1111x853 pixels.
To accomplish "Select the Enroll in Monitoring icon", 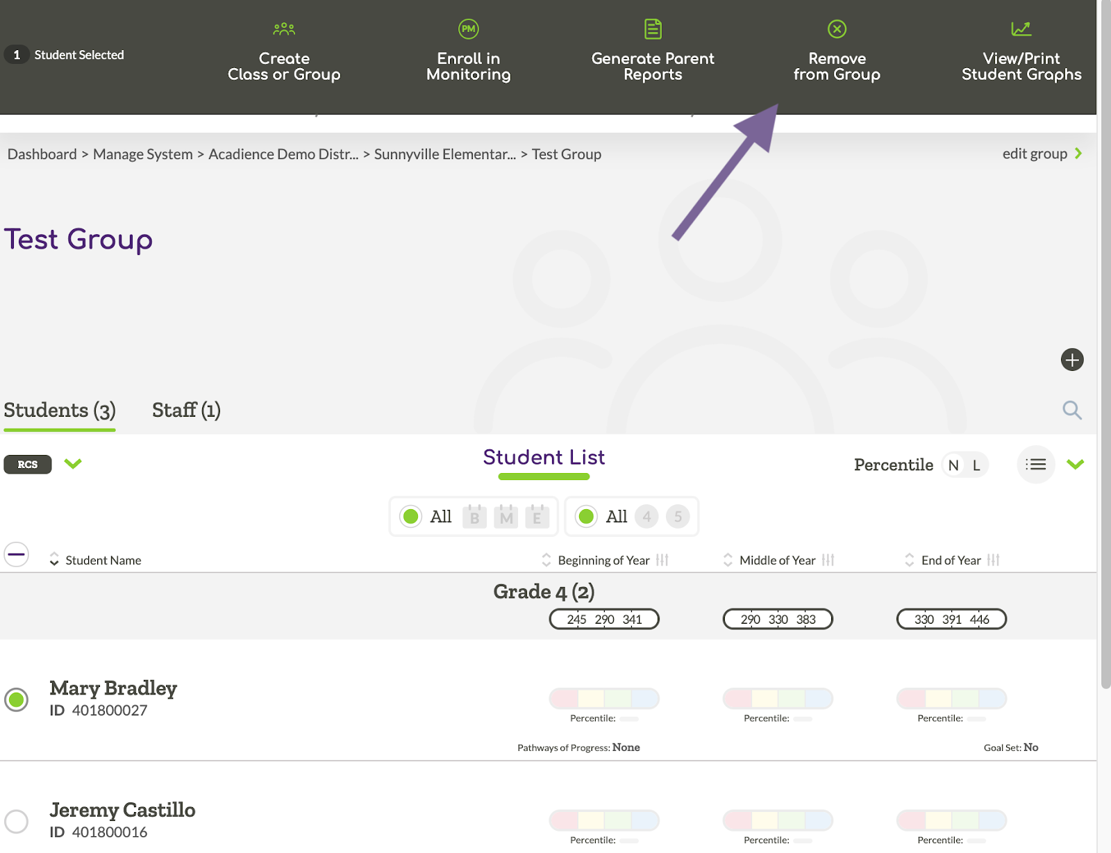I will pyautogui.click(x=469, y=29).
